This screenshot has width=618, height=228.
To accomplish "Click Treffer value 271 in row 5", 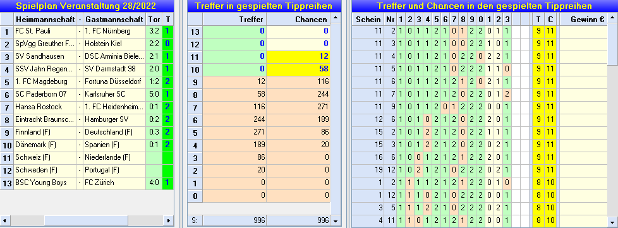I will [x=234, y=133].
